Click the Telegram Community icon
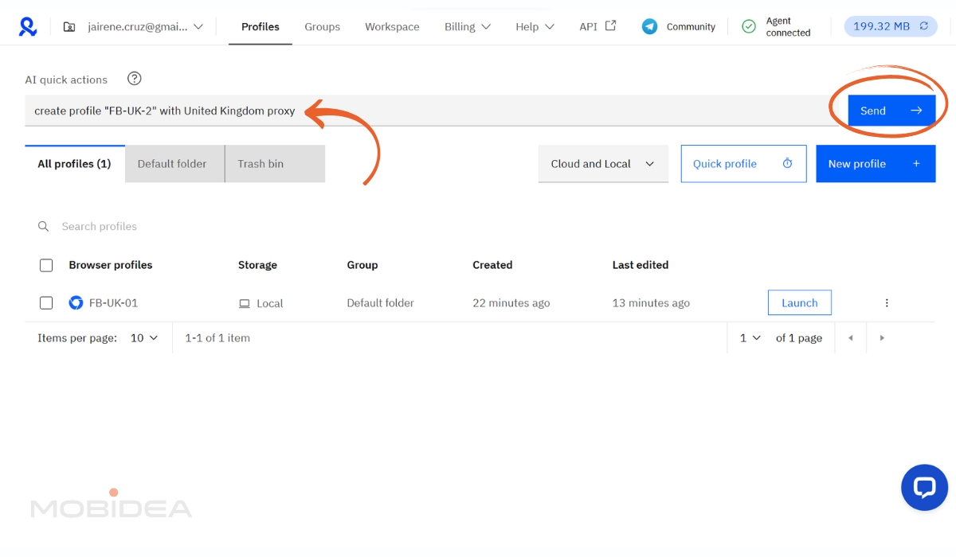Image resolution: width=956 pixels, height=557 pixels. [648, 25]
